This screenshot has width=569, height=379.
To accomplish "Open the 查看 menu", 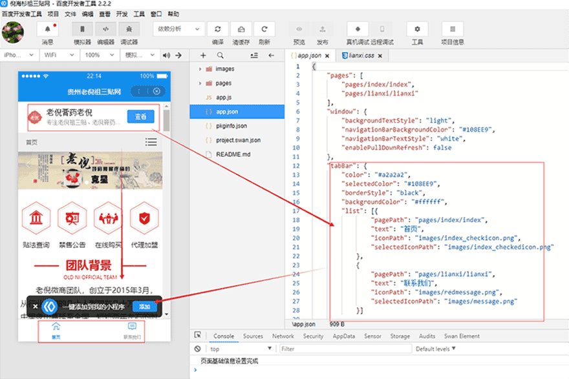I will click(105, 14).
